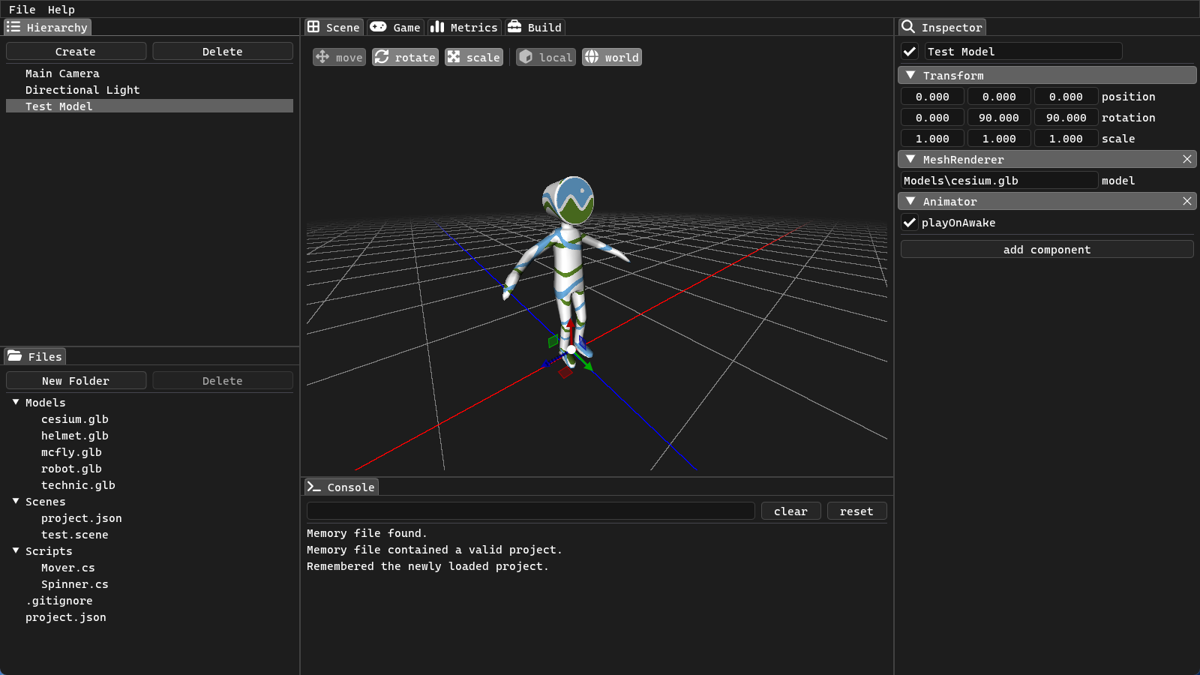This screenshot has height=675, width=1200.
Task: Click the Console terminal icon
Action: 314,486
